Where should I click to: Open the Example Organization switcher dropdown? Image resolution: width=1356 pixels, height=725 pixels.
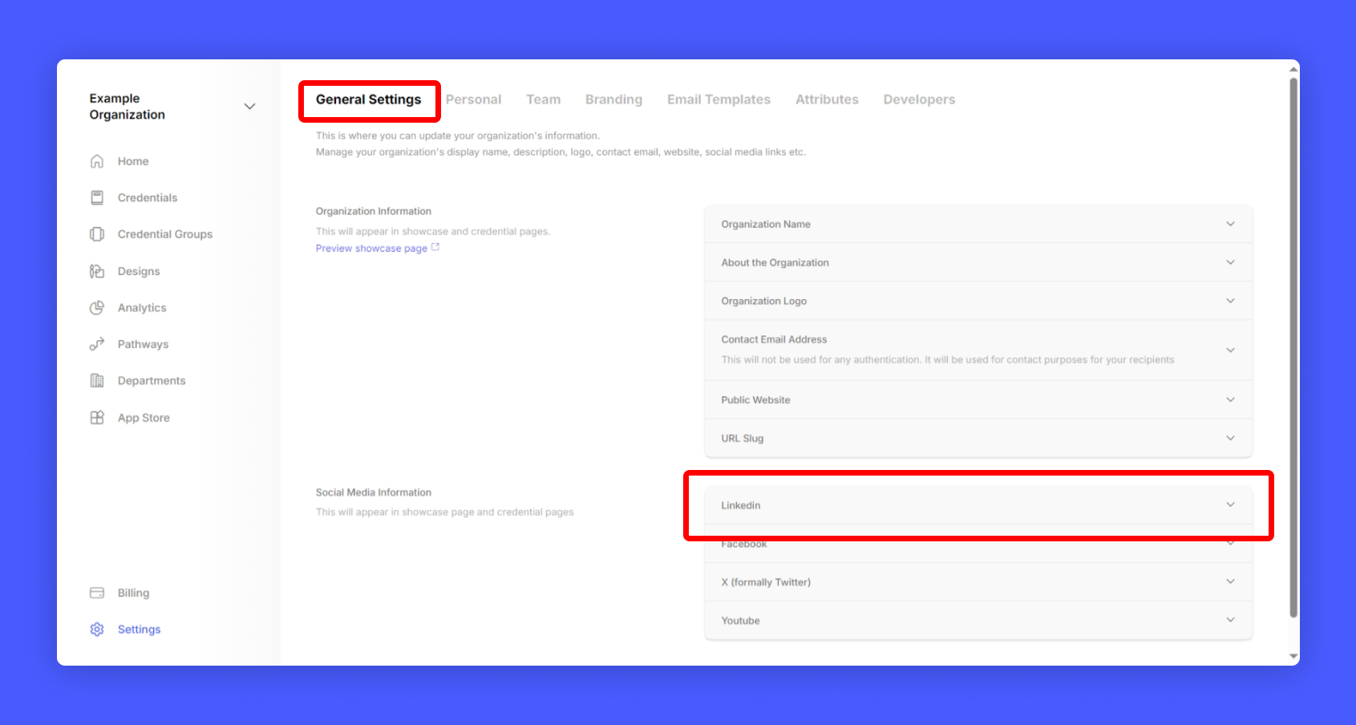249,107
